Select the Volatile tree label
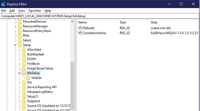This screenshot has width=200, height=111. coord(36,78)
